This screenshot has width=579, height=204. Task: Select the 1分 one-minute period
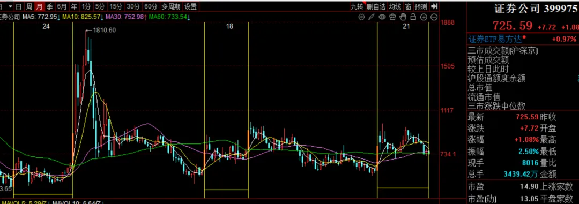coord(86,6)
